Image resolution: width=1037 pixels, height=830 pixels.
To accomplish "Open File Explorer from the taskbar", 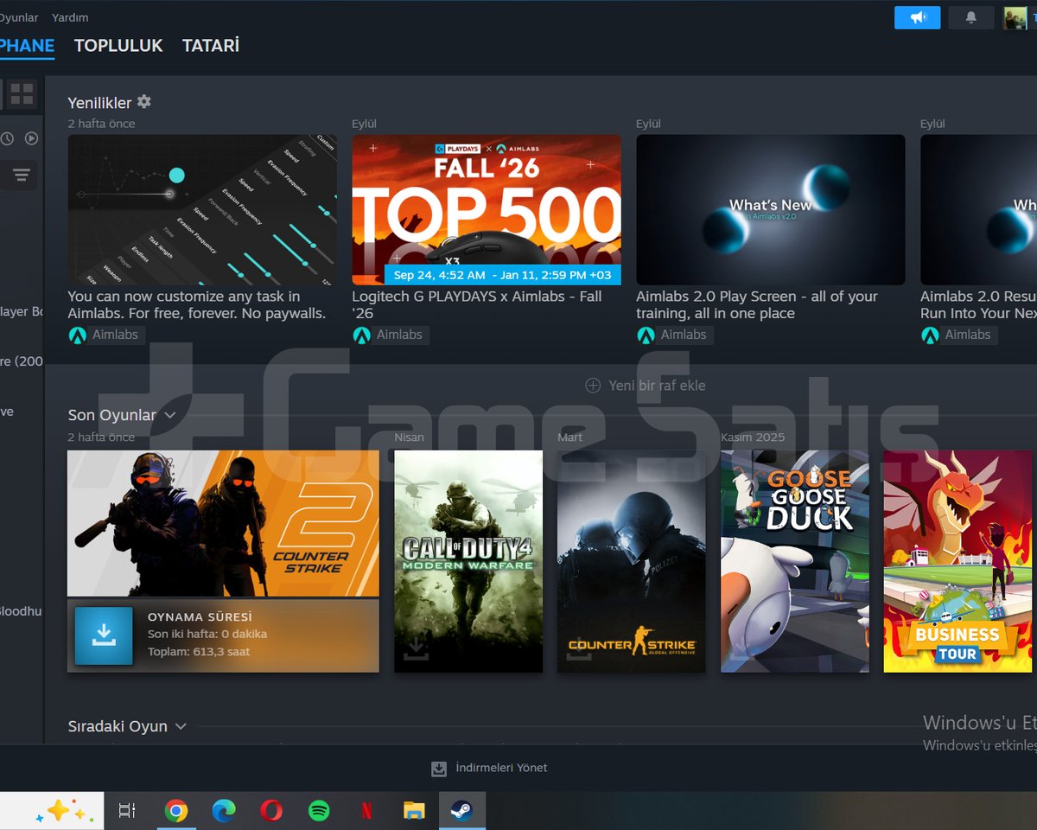I will 414,811.
